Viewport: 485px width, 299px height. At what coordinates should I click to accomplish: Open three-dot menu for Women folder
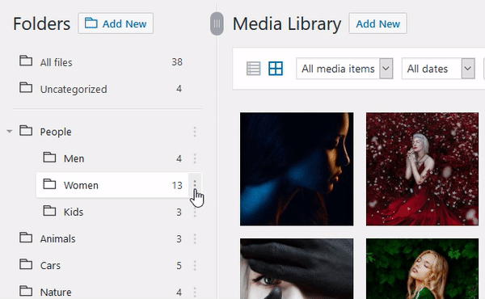pyautogui.click(x=195, y=184)
